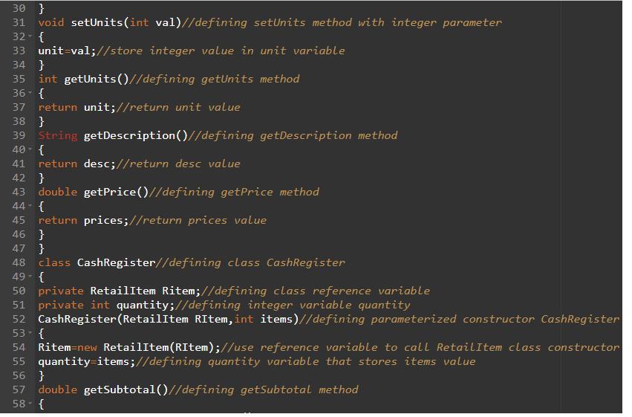Collapse the fold arrow on line 32
The width and height of the screenshot is (632, 417).
[x=30, y=36]
